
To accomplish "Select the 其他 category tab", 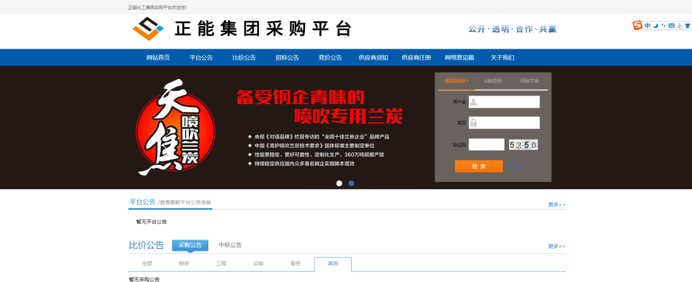I will (x=333, y=263).
